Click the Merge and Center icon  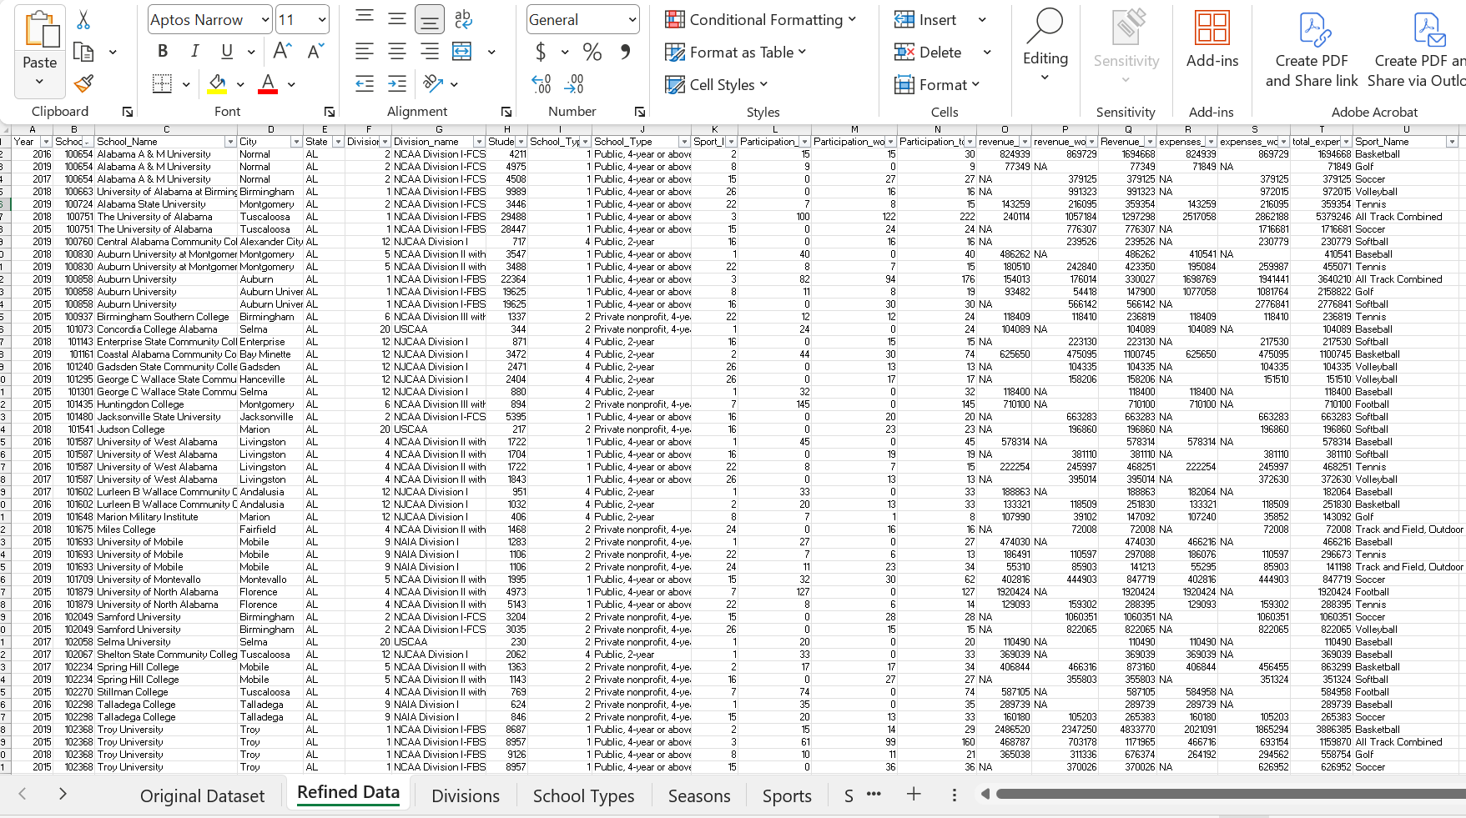[462, 52]
